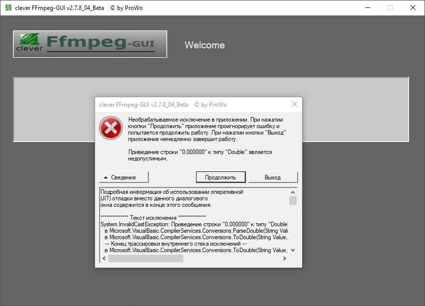This screenshot has width=425, height=306.
Task: Click the Выход button to exit
Action: (273, 177)
